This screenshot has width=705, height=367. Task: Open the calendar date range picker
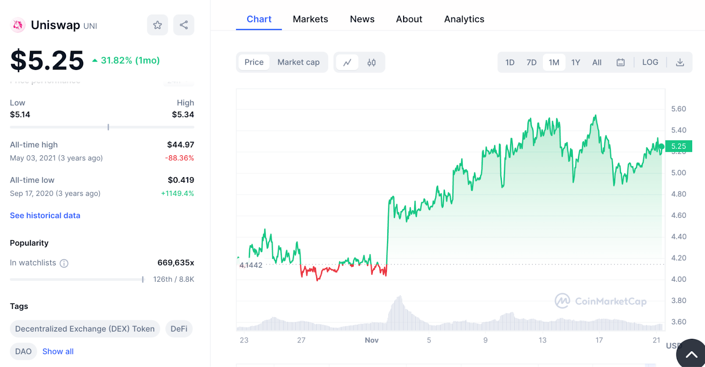(620, 62)
